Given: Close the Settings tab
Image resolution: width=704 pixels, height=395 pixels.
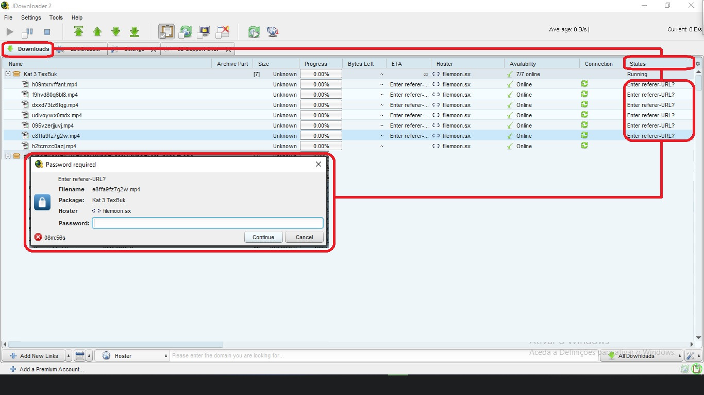Looking at the screenshot, I should pyautogui.click(x=154, y=50).
